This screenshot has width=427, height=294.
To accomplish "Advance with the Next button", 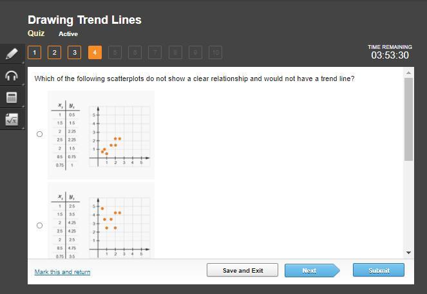I will pyautogui.click(x=312, y=270).
